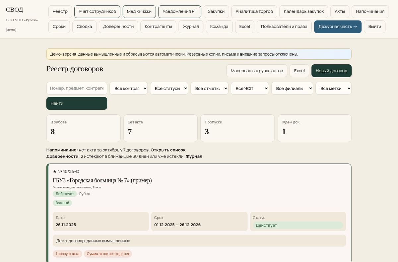Click the Без акта 7 stat card
Screen dimensions: 398x262
pyautogui.click(x=161, y=128)
